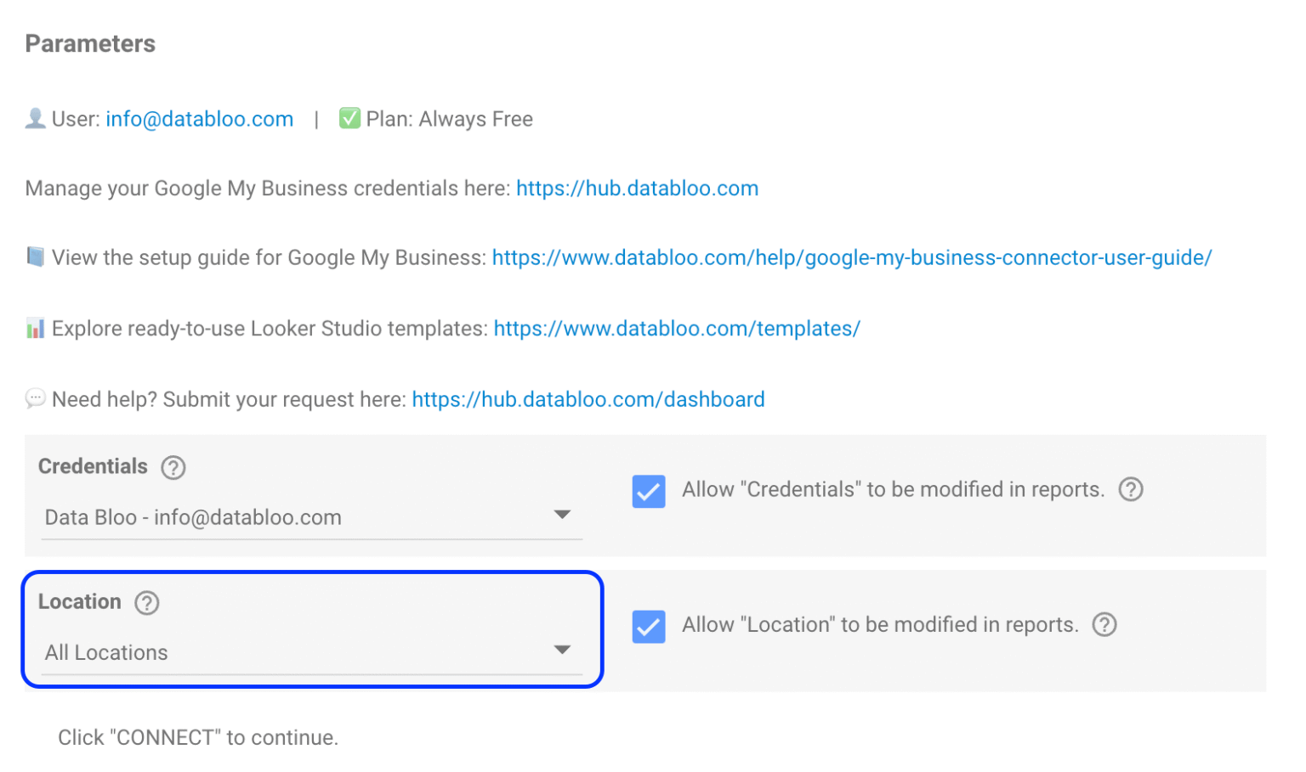Uncheck Allow Credentials to be modified checkbox
Image resolution: width=1306 pixels, height=772 pixels.
[x=649, y=491]
